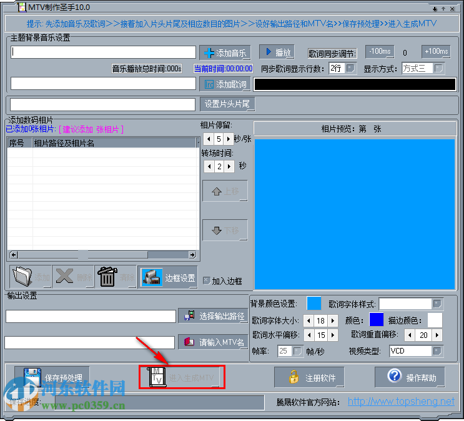Decrease 歌词水平偏移 value
The width and height of the screenshot is (464, 421).
coord(309,335)
